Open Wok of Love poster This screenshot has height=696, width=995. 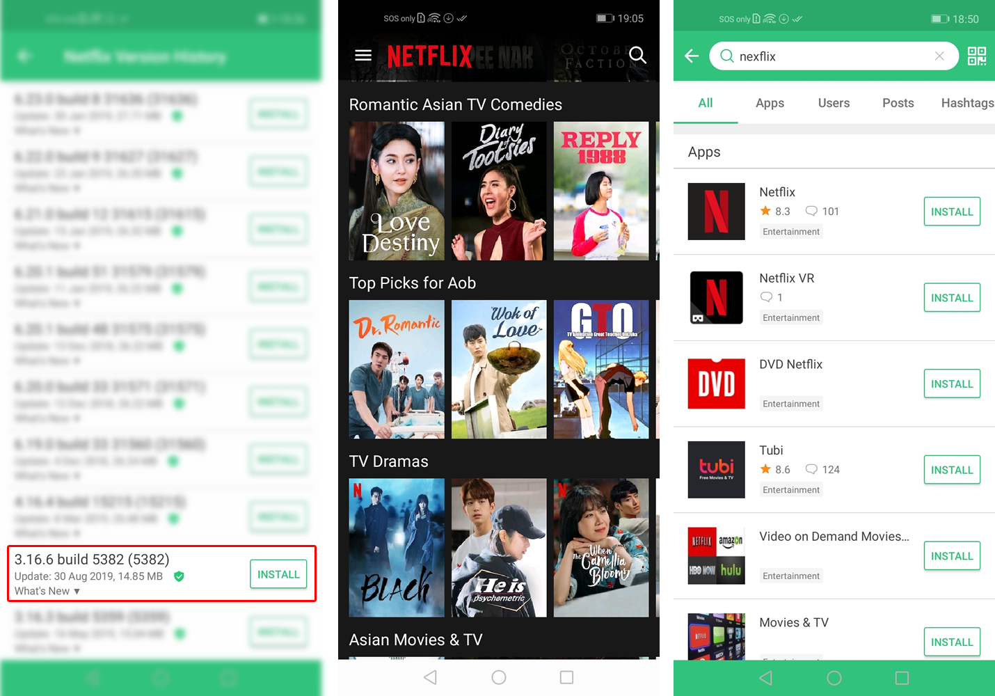tap(499, 370)
